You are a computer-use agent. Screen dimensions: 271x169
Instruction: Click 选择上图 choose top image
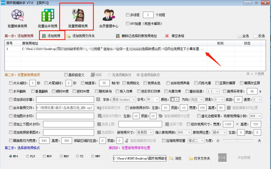tap(106, 124)
